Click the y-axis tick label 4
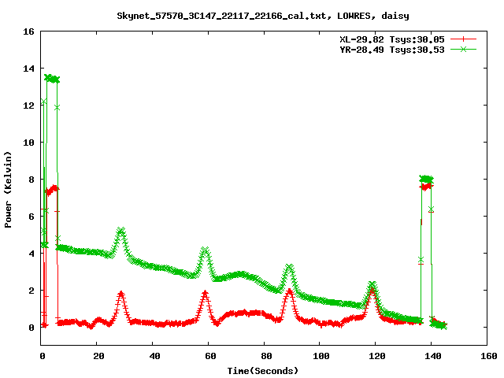The width and height of the screenshot is (504, 378). pyautogui.click(x=31, y=254)
